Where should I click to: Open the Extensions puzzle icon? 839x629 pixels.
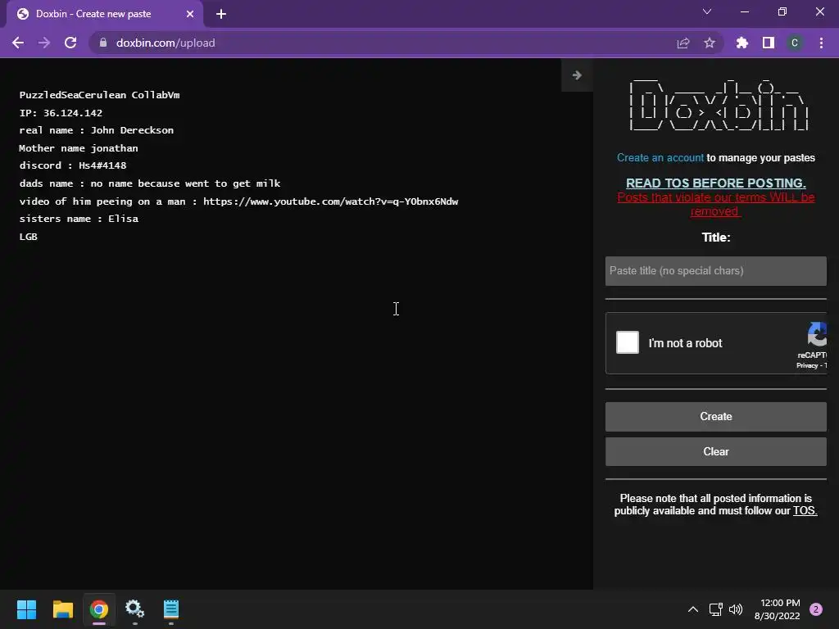point(742,43)
